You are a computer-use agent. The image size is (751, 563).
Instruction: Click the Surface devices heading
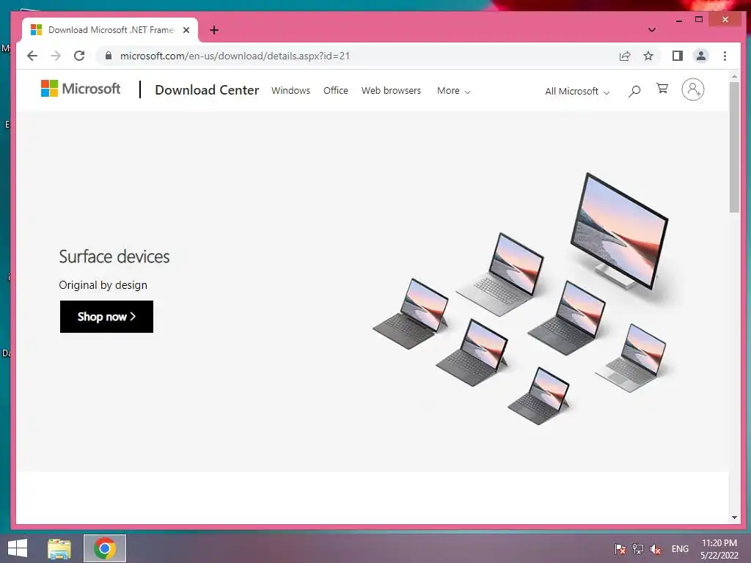114,257
